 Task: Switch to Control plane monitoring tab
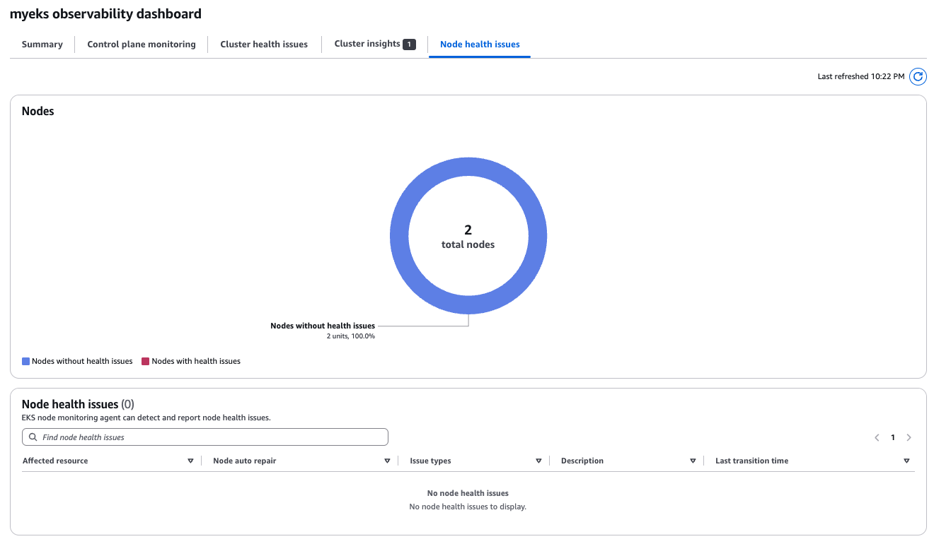click(142, 44)
